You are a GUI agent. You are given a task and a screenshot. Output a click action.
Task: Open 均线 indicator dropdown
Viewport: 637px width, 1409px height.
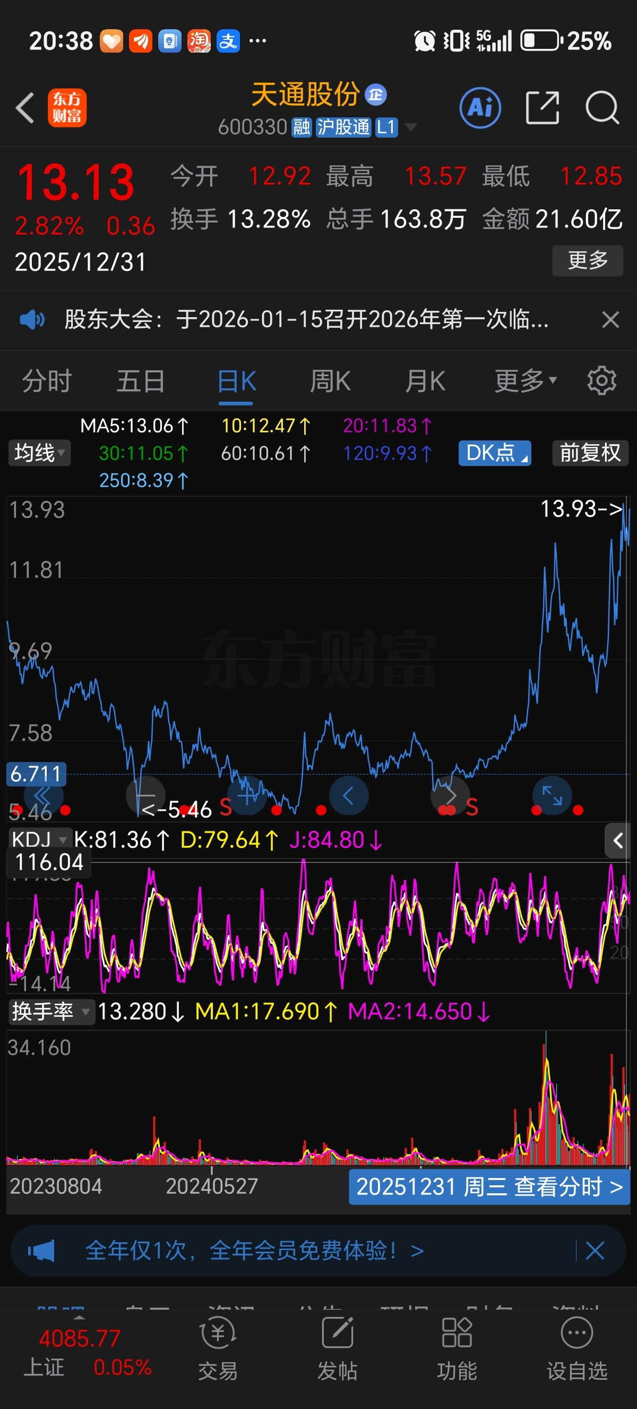39,453
